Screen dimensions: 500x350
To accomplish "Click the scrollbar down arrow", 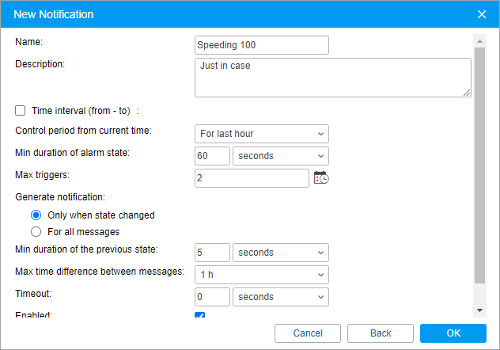I will tap(479, 310).
